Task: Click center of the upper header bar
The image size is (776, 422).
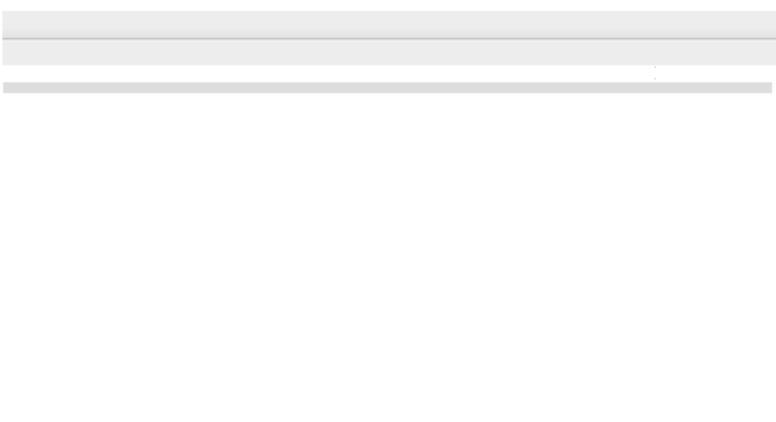Action: (388, 24)
